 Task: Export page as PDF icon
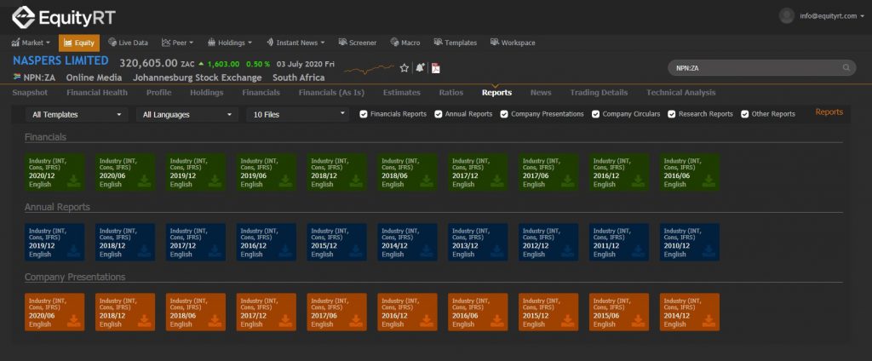click(435, 68)
